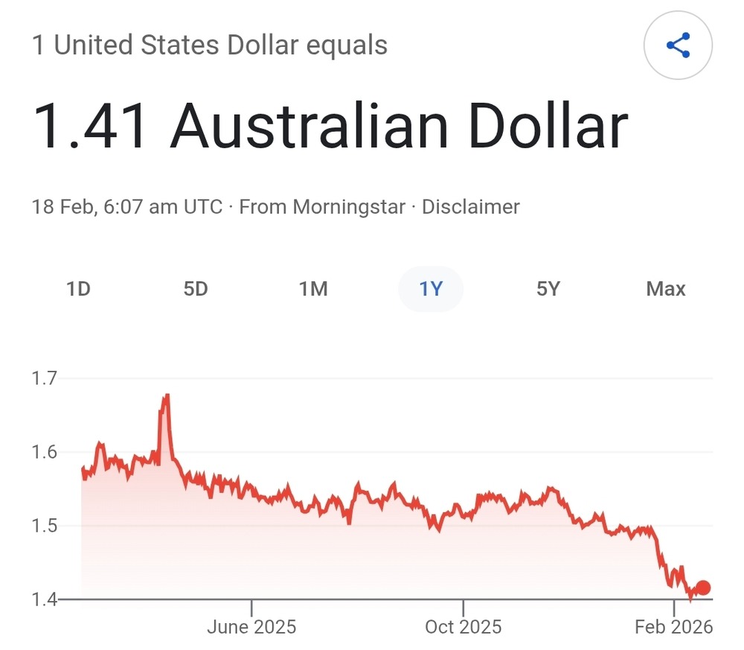Switch chart to 5Y range

548,289
